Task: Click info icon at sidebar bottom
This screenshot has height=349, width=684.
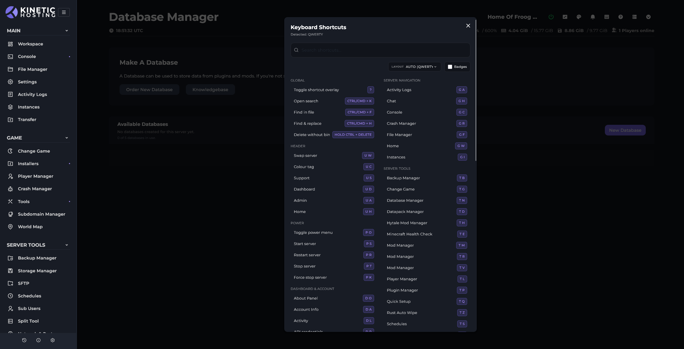Action: (x=38, y=340)
